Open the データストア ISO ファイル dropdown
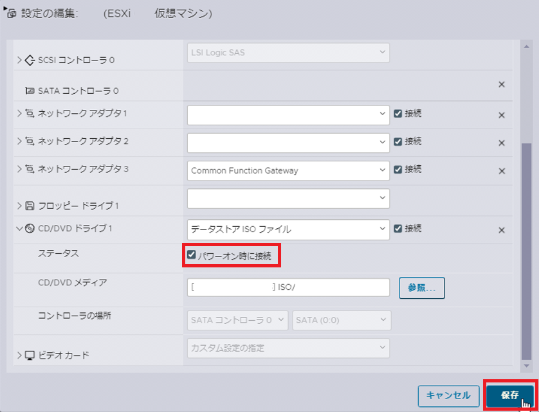The width and height of the screenshot is (539, 412). [x=288, y=229]
